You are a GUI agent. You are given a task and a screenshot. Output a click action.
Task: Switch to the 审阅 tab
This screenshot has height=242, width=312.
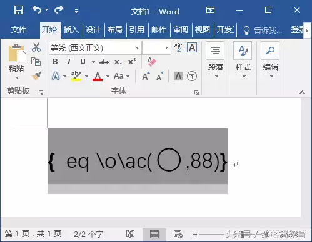pos(181,30)
